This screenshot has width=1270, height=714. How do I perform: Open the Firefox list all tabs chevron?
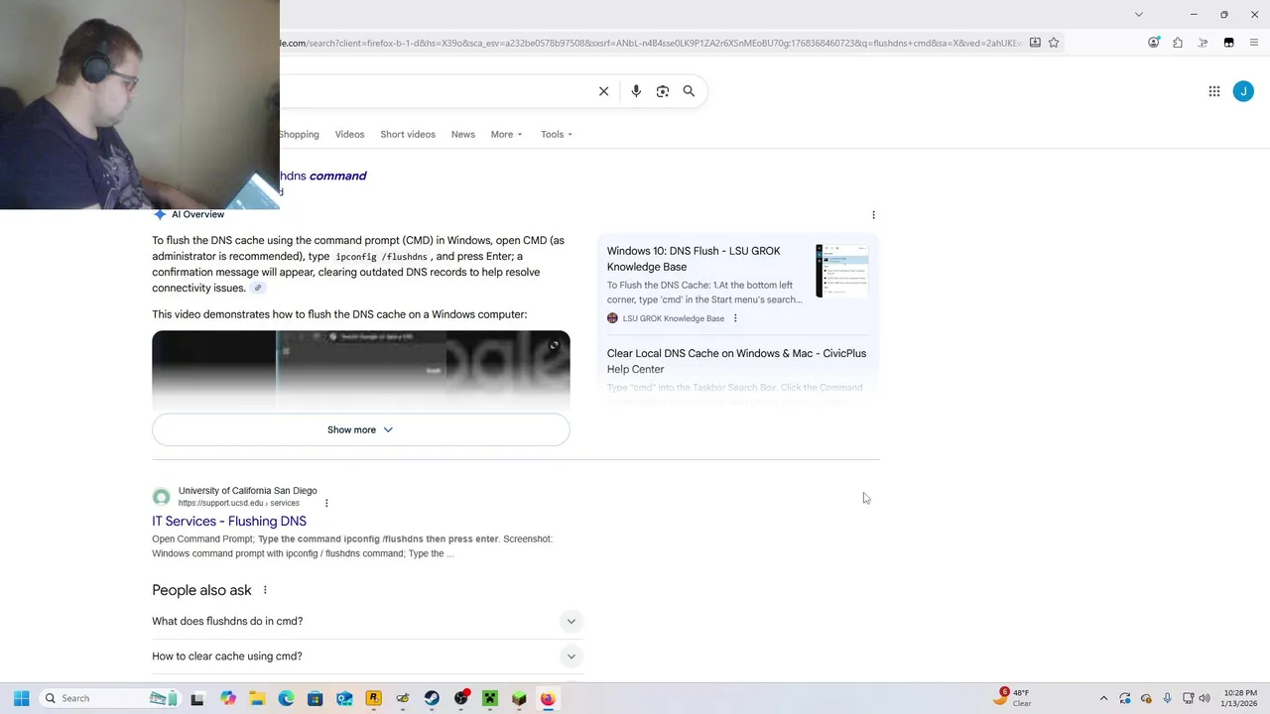coord(1139,14)
